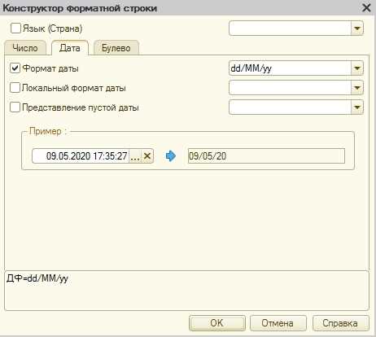Click the Отмена button

(x=278, y=323)
